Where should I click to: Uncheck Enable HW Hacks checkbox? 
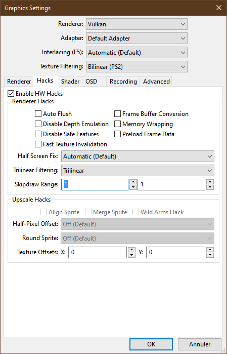coord(11,94)
